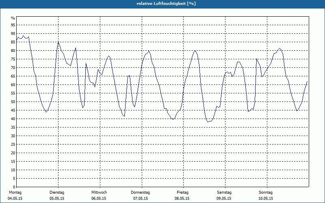Click the y-axis value '80'
This screenshot has width=325, height=203.
(13, 50)
